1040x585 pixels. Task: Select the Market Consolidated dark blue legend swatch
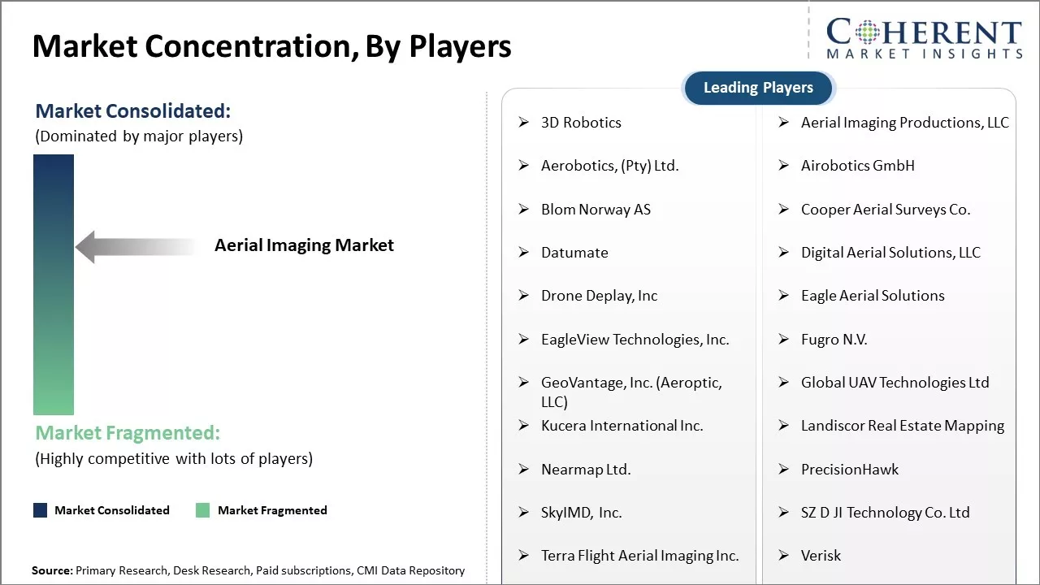coord(41,510)
